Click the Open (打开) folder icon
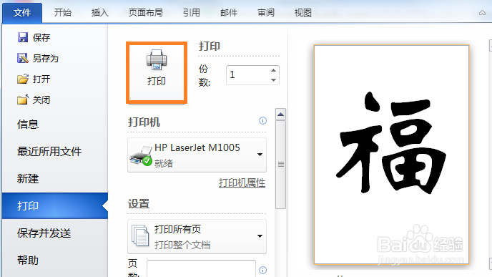Screen dimensions: 492x277 tap(23, 79)
